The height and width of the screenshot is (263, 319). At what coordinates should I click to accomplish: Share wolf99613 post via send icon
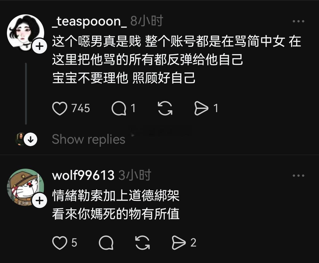tap(179, 243)
